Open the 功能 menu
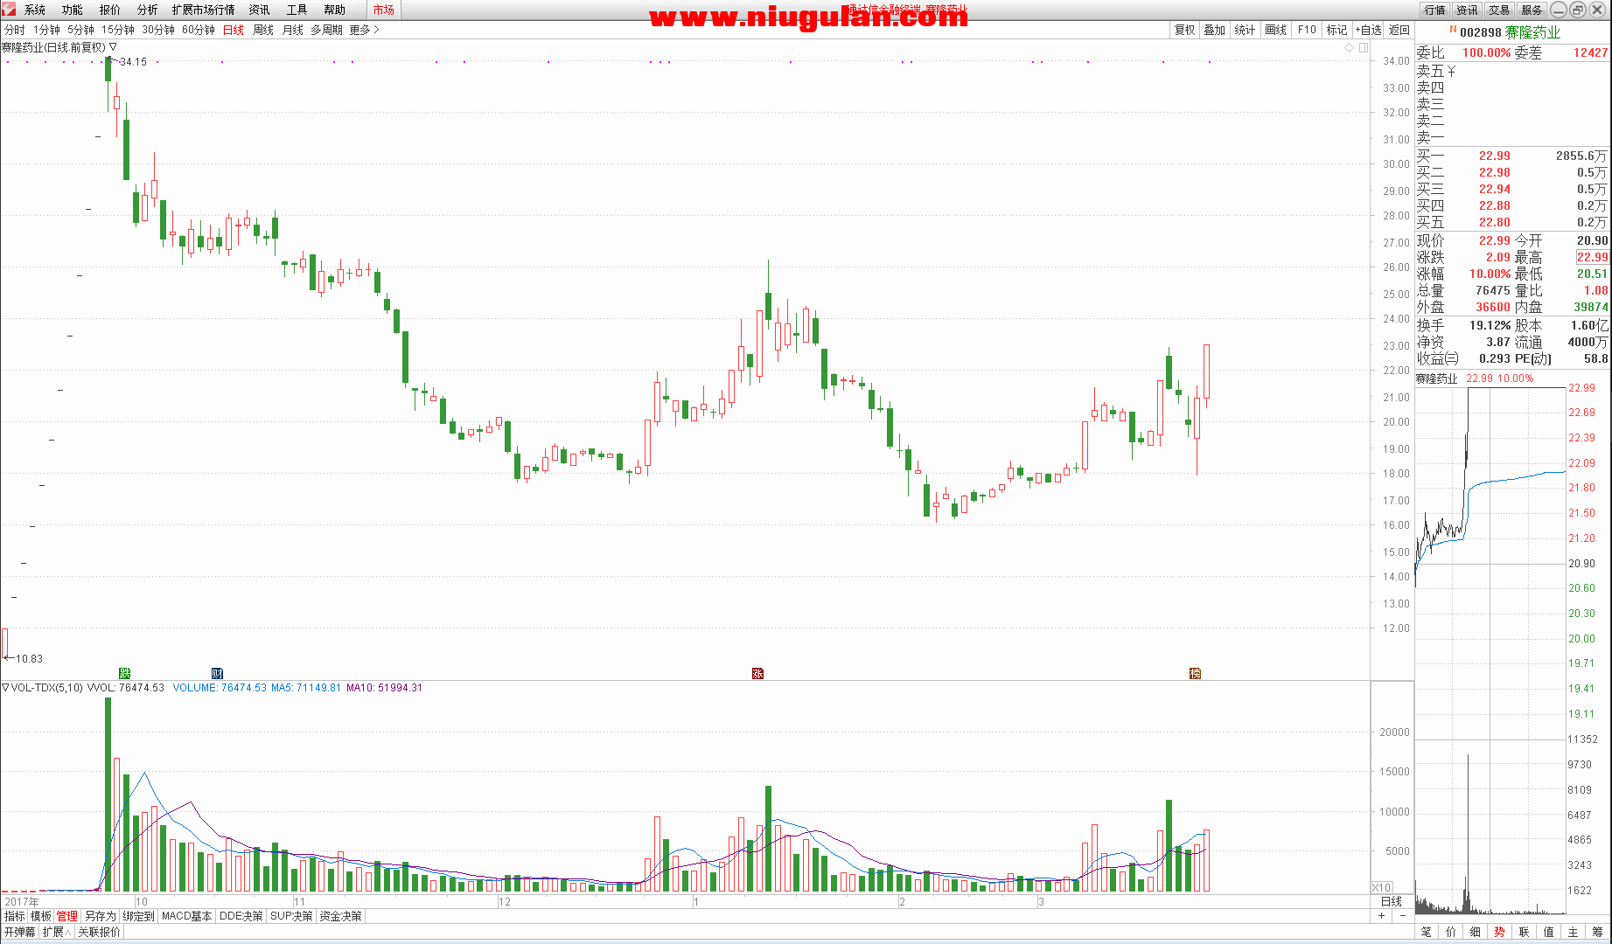The width and height of the screenshot is (1612, 944). [x=73, y=10]
